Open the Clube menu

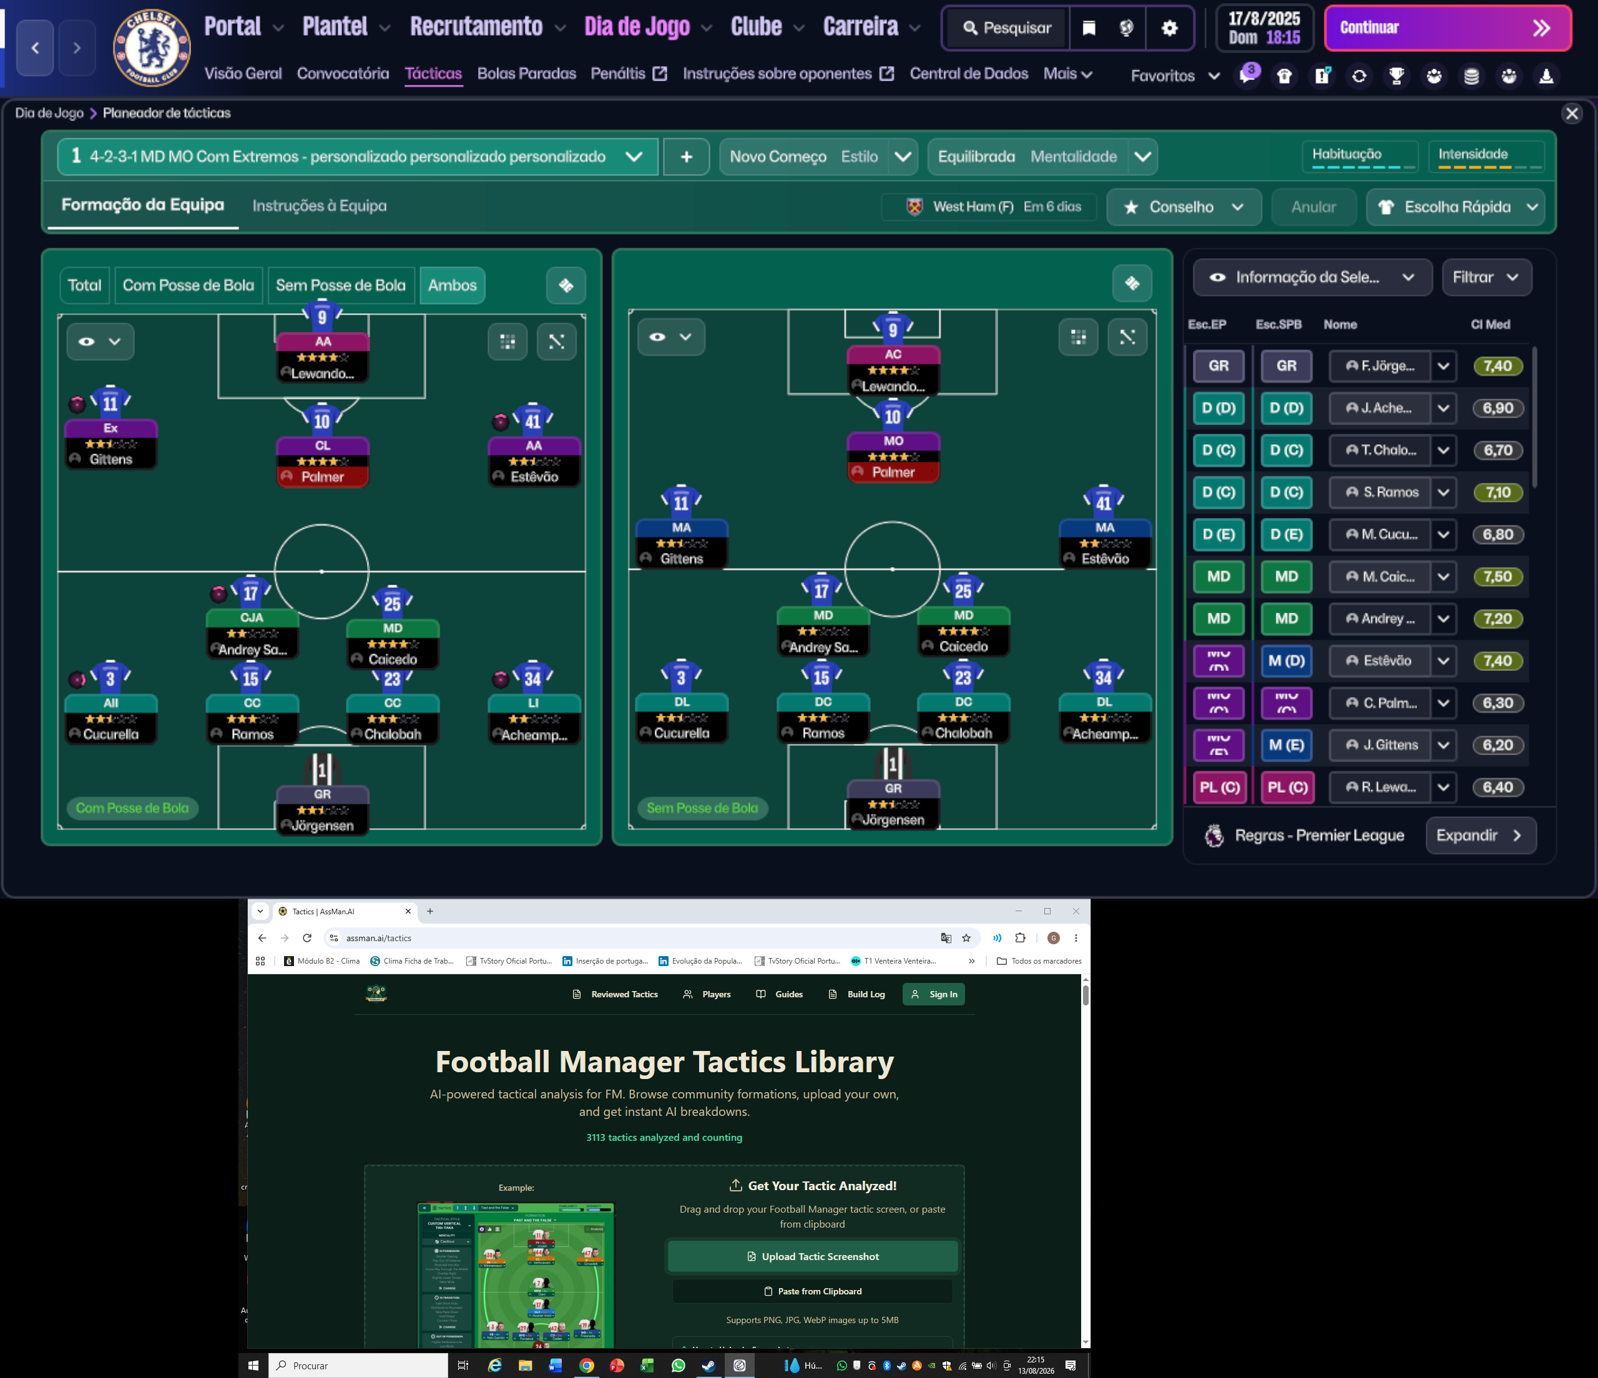tap(767, 27)
